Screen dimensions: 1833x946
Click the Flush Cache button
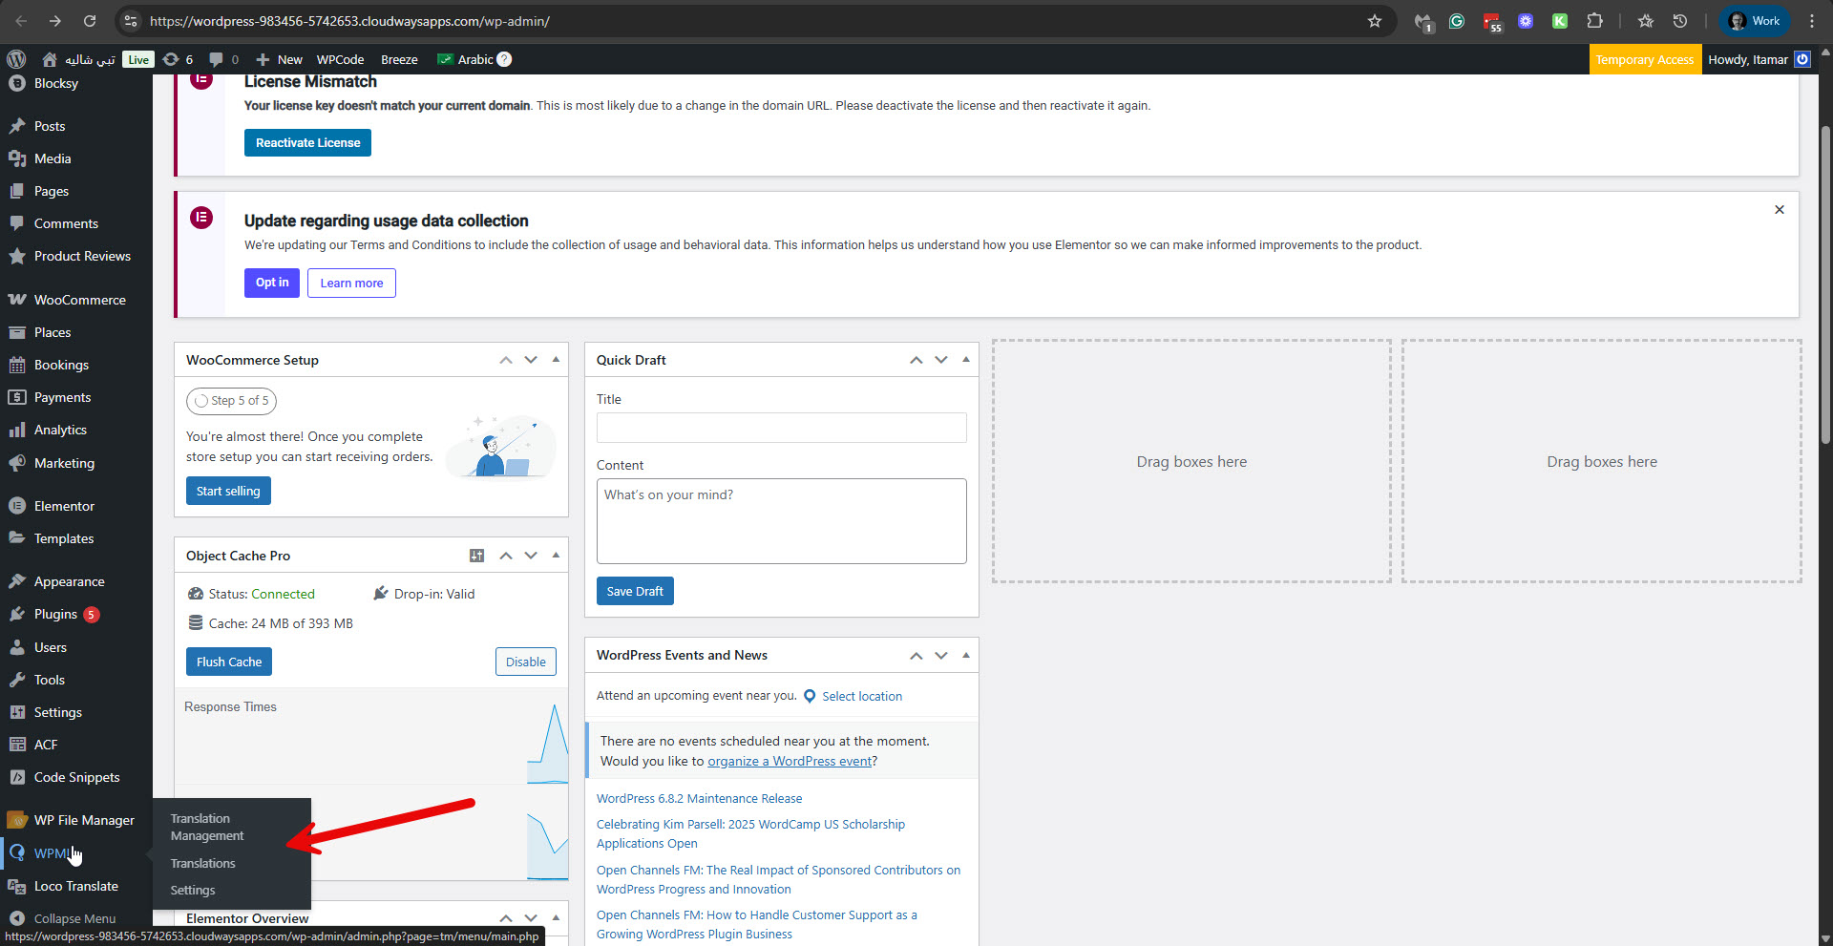(x=229, y=662)
